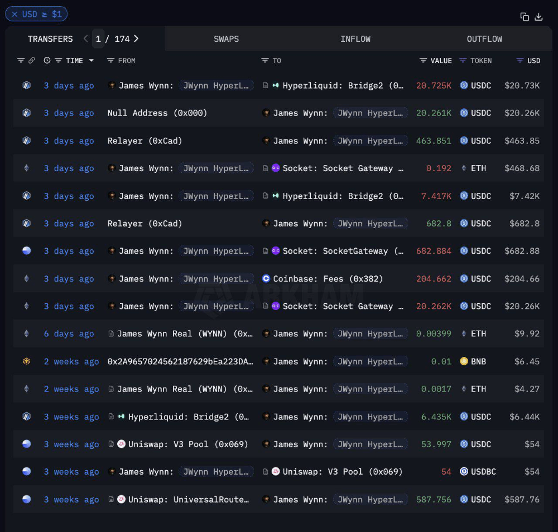Click the 587.756 value cell
The height and width of the screenshot is (532, 558).
434,500
